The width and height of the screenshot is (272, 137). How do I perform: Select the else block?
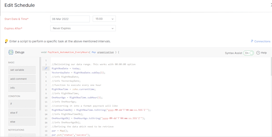22,122
